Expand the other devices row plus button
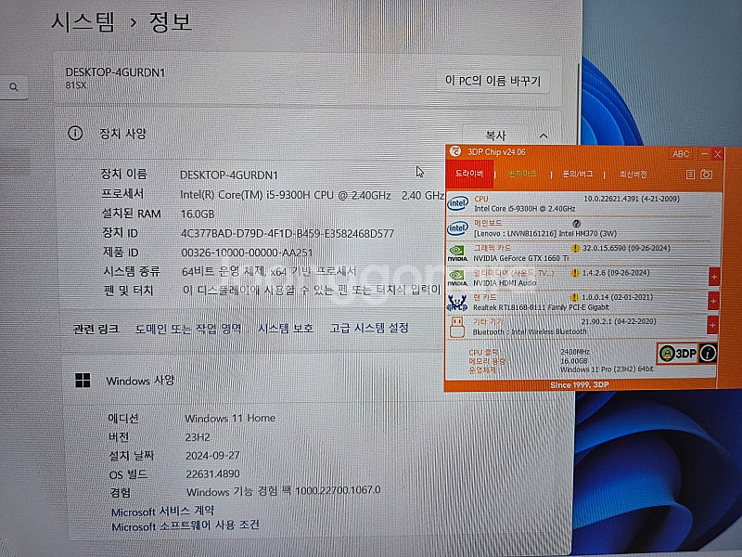This screenshot has height=557, width=742. 713,326
